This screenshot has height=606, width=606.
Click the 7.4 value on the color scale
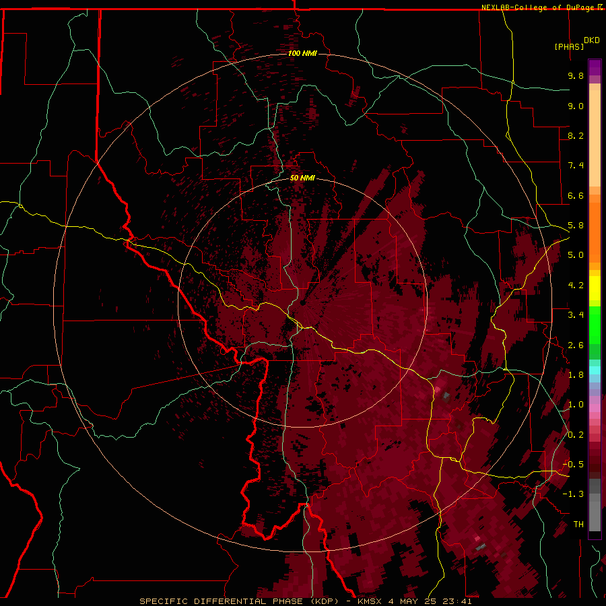(576, 166)
